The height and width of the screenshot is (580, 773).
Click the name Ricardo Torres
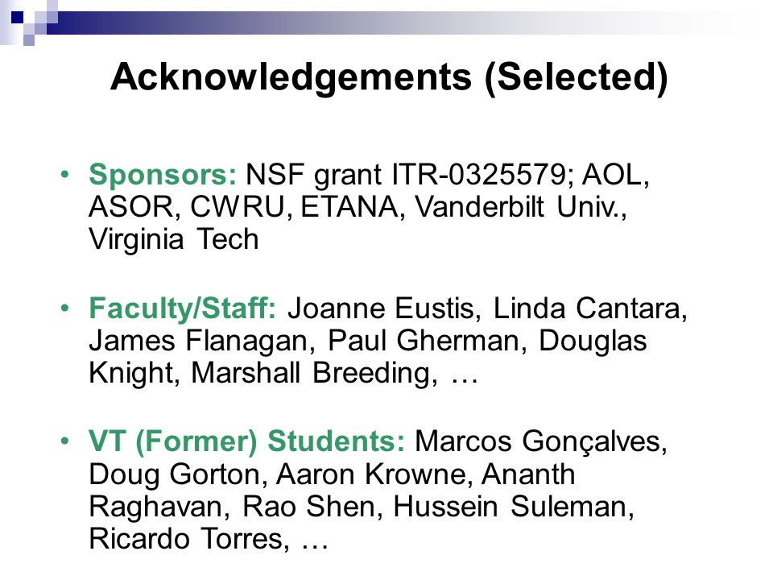[185, 539]
